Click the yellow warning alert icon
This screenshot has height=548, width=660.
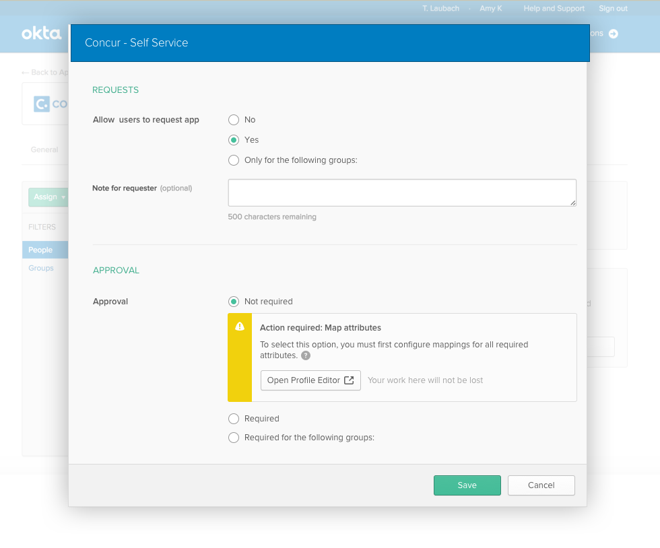(x=240, y=327)
